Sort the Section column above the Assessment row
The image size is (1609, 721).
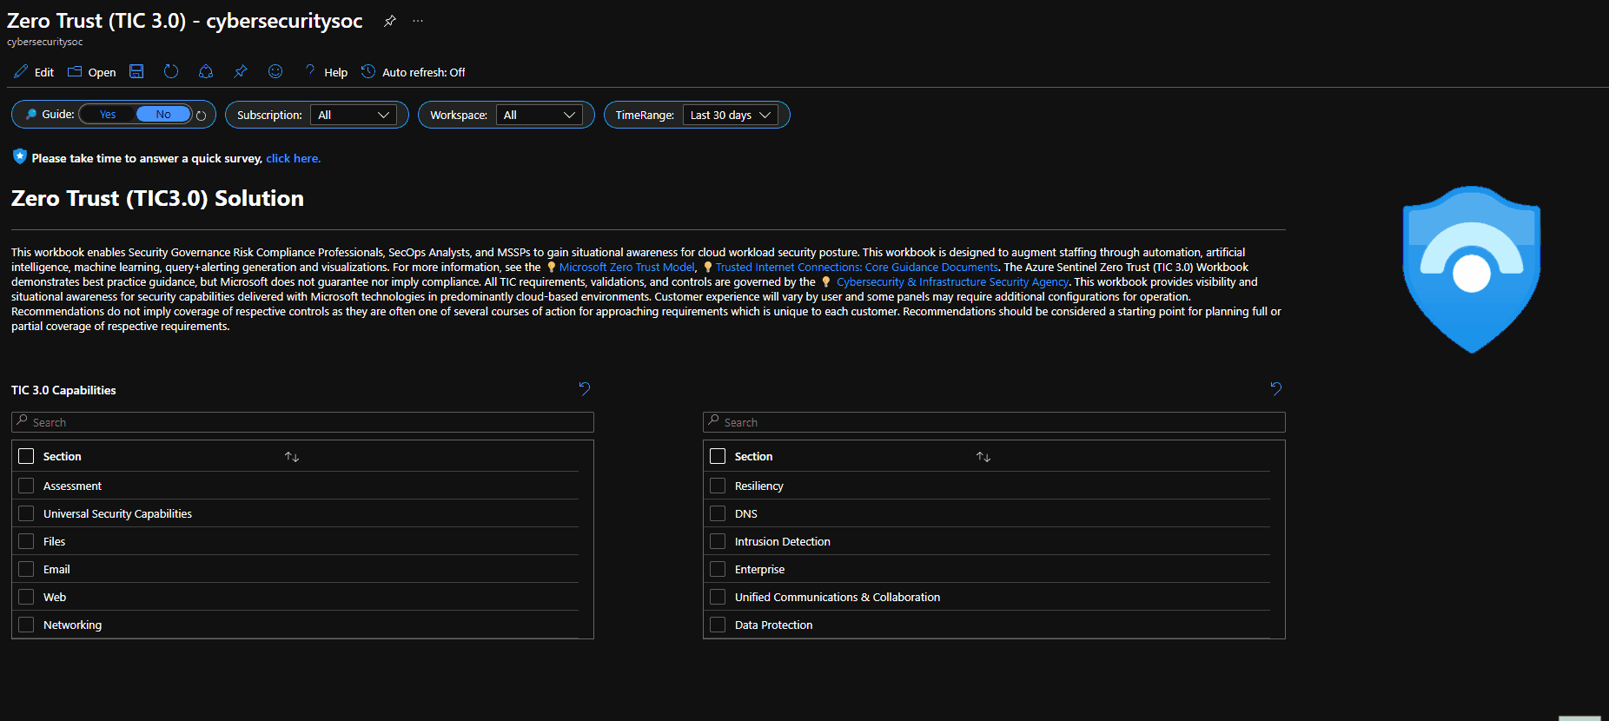292,457
